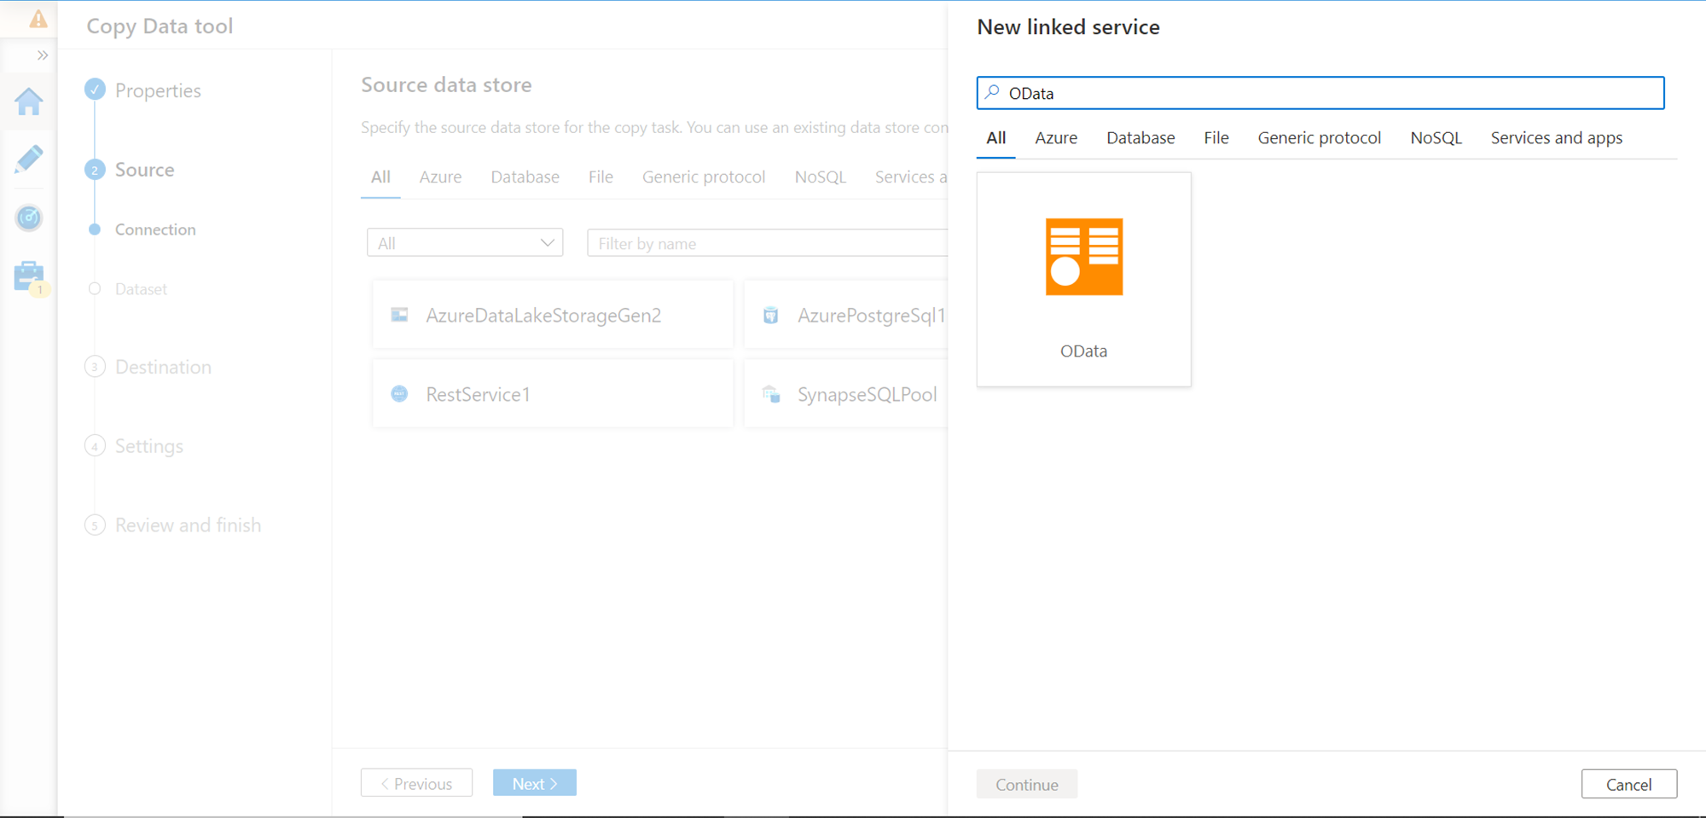Click the Continue button
The width and height of the screenshot is (1706, 818).
[1026, 784]
